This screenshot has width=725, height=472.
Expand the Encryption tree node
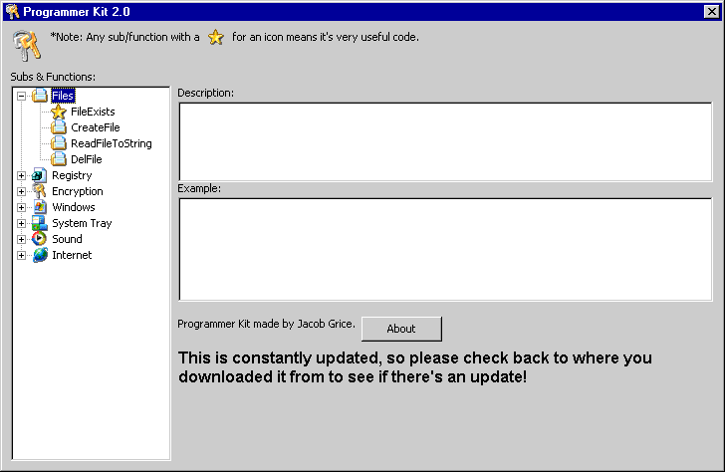22,191
